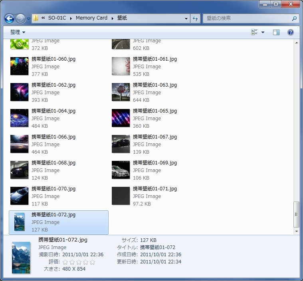Click file name 携帯壁紙01-069.jpg
303x281 pixels.
(x=155, y=162)
